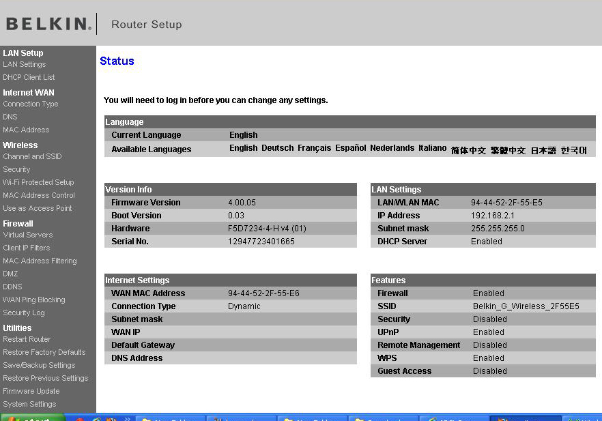Select IP address 192.168.2.1

(x=493, y=216)
